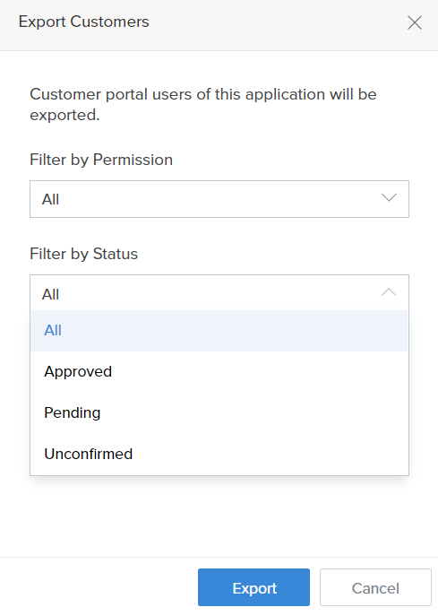This screenshot has width=438, height=616.
Task: Expand Filter by Permission chevron arrow
Action: tap(389, 197)
